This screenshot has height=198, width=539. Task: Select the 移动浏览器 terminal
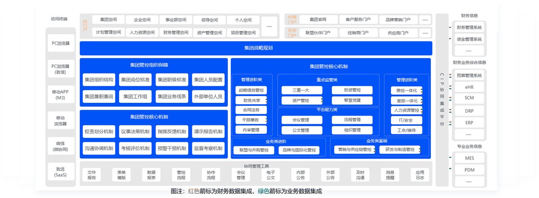click(61, 120)
